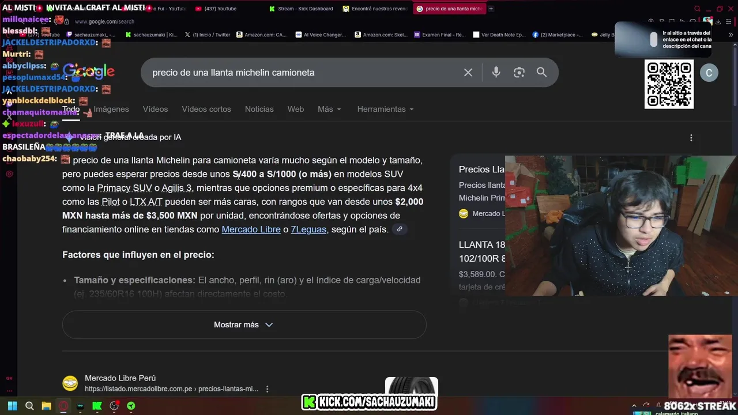Click the QR code image

669,84
